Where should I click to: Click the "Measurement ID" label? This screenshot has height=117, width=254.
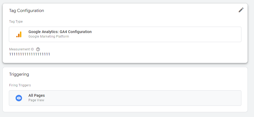point(21,49)
